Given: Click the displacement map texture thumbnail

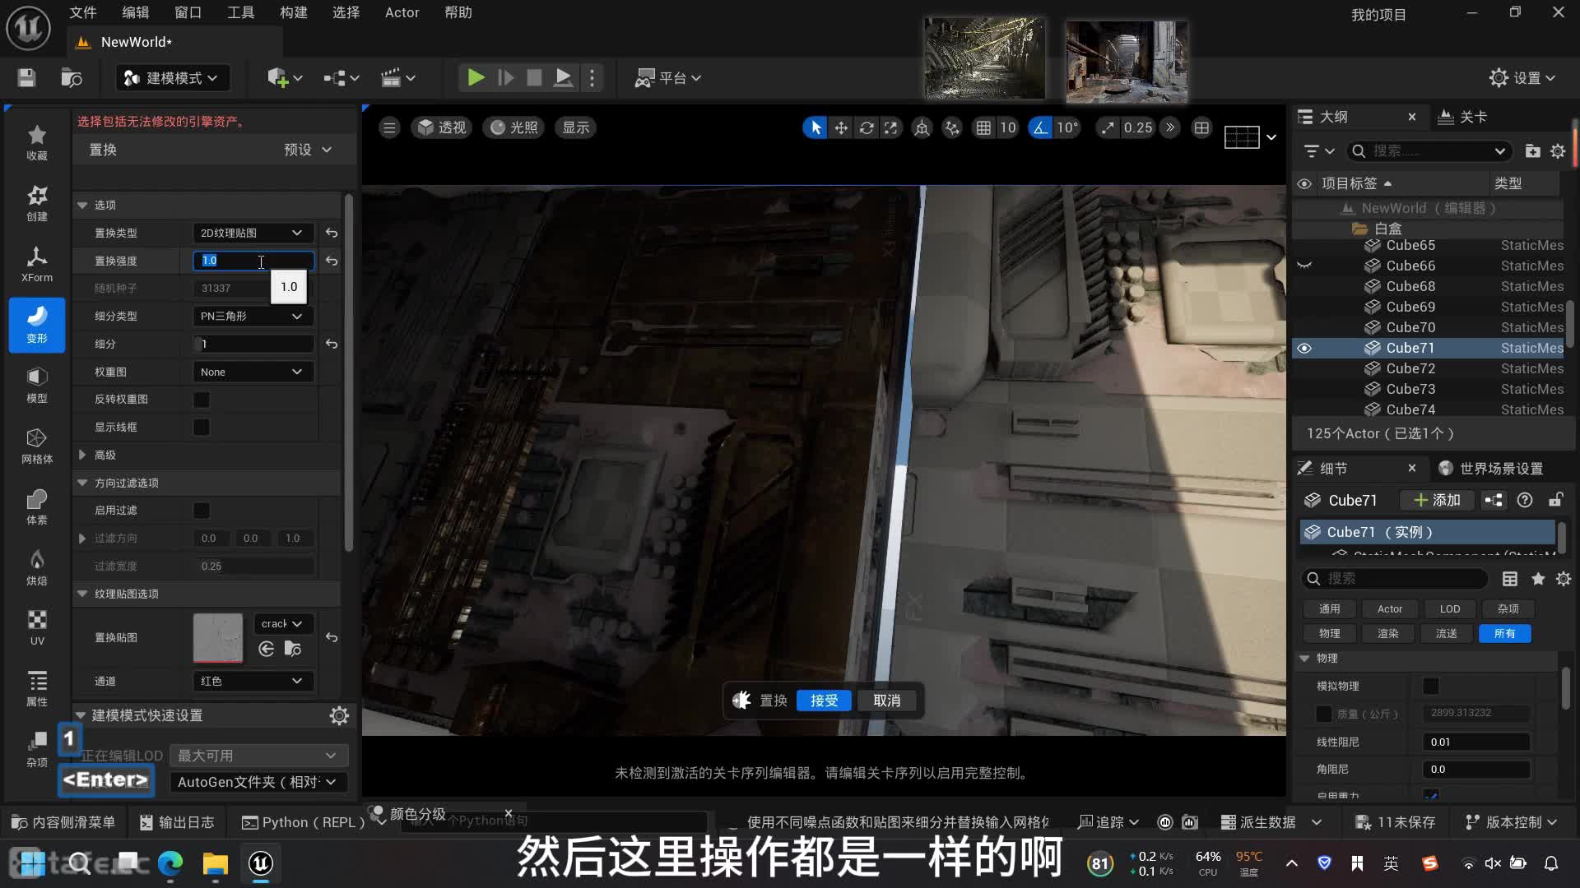Looking at the screenshot, I should pyautogui.click(x=218, y=638).
